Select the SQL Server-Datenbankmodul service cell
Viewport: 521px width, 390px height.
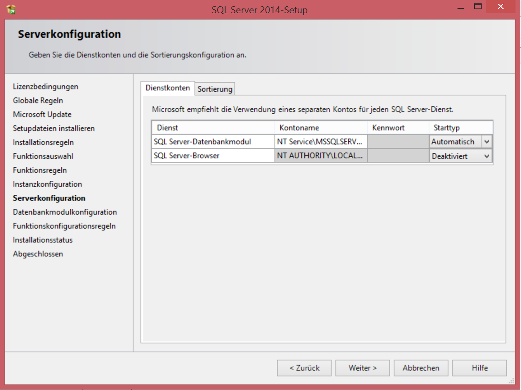pos(212,142)
